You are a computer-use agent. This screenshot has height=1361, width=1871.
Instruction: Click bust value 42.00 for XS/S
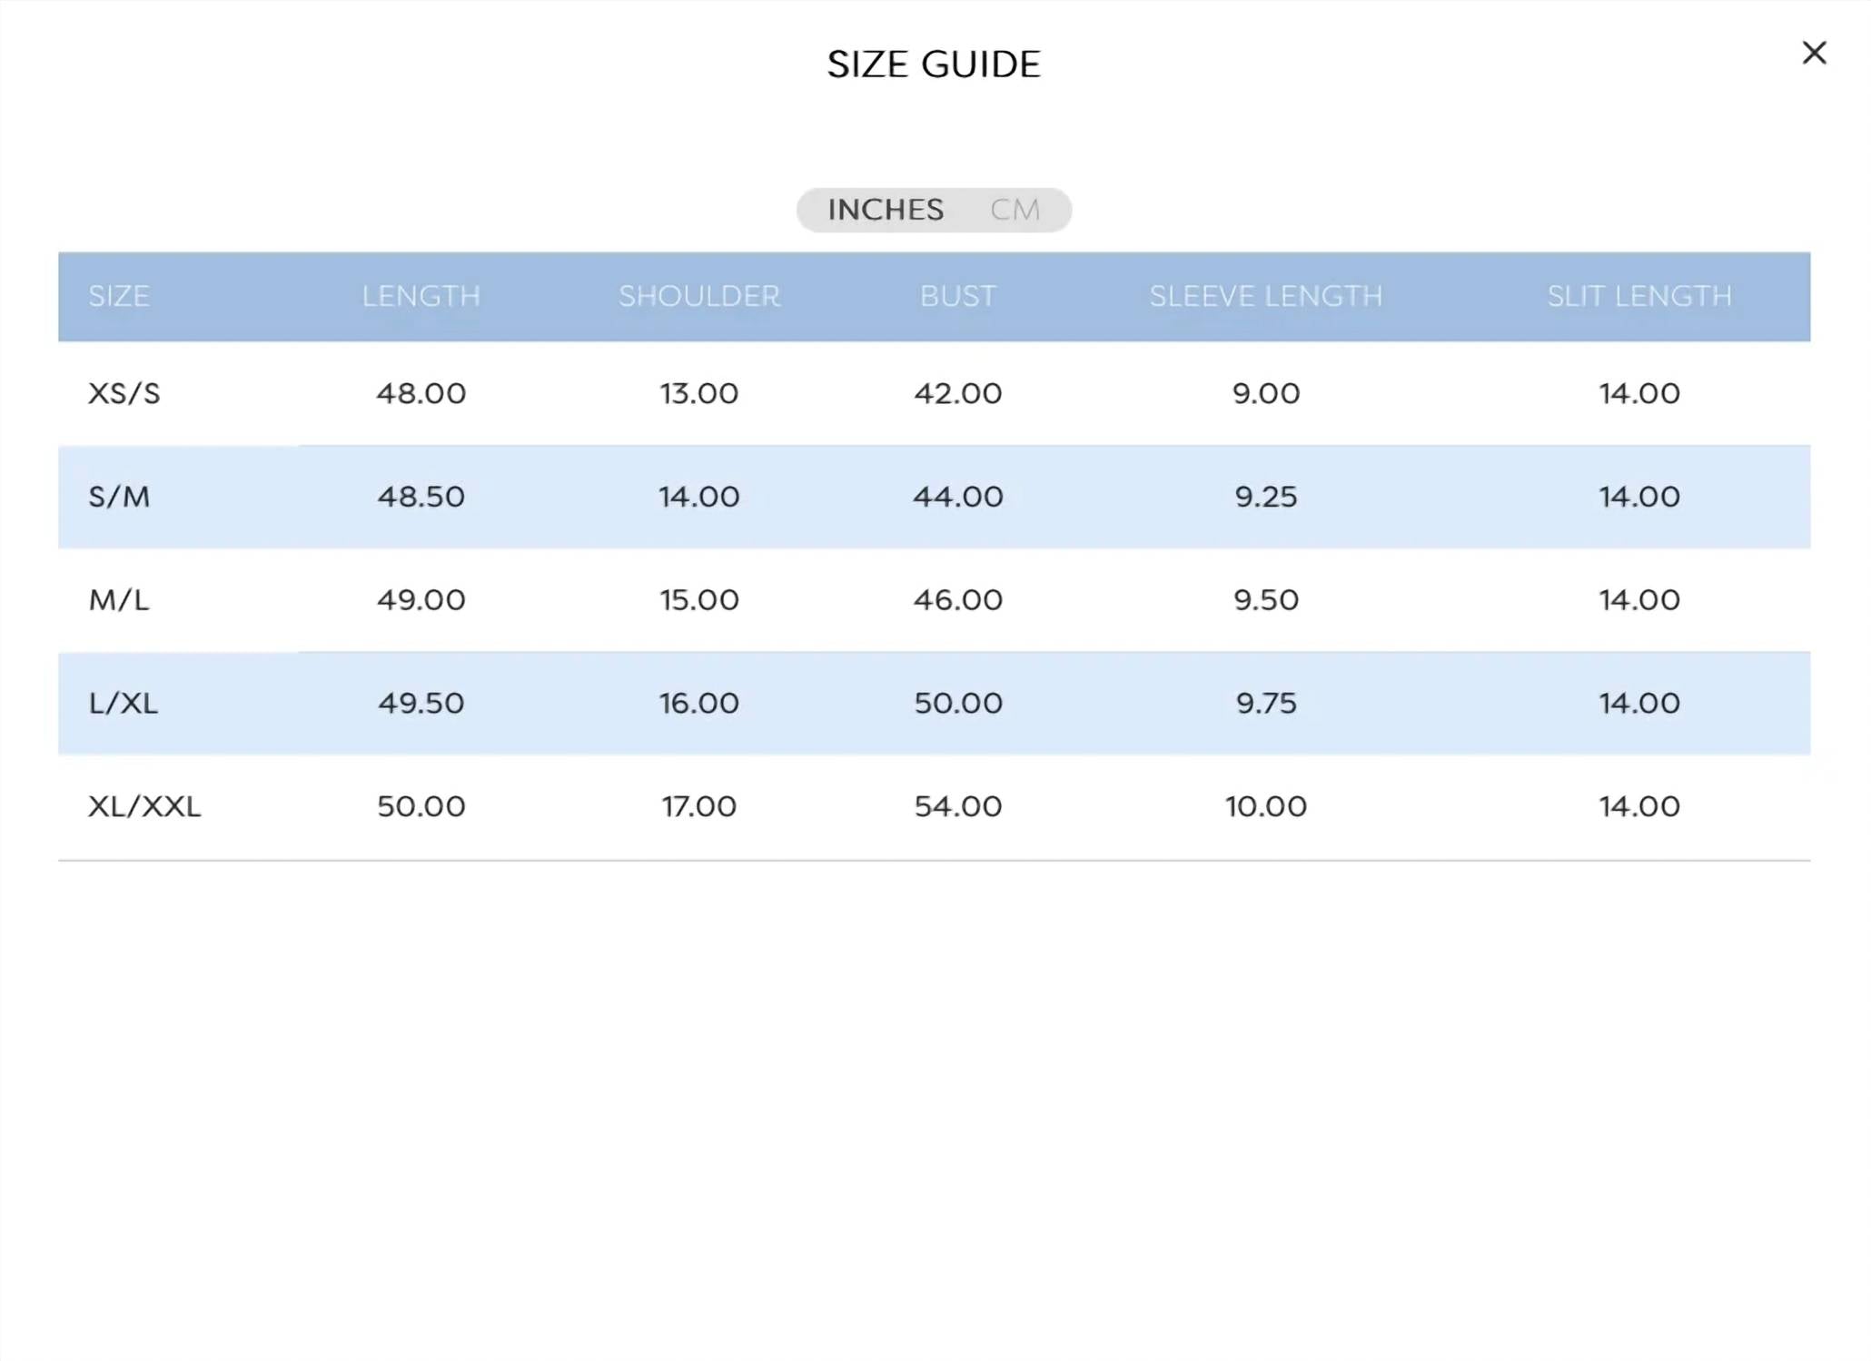pos(958,393)
